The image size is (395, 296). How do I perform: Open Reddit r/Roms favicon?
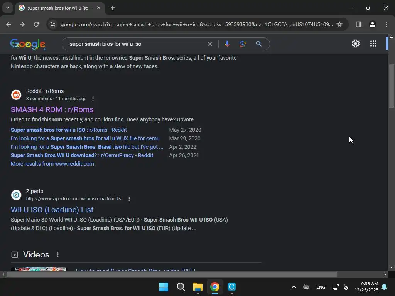pos(16,95)
